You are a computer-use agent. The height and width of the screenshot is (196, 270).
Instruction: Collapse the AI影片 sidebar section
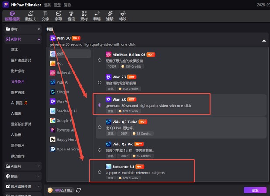(23, 39)
